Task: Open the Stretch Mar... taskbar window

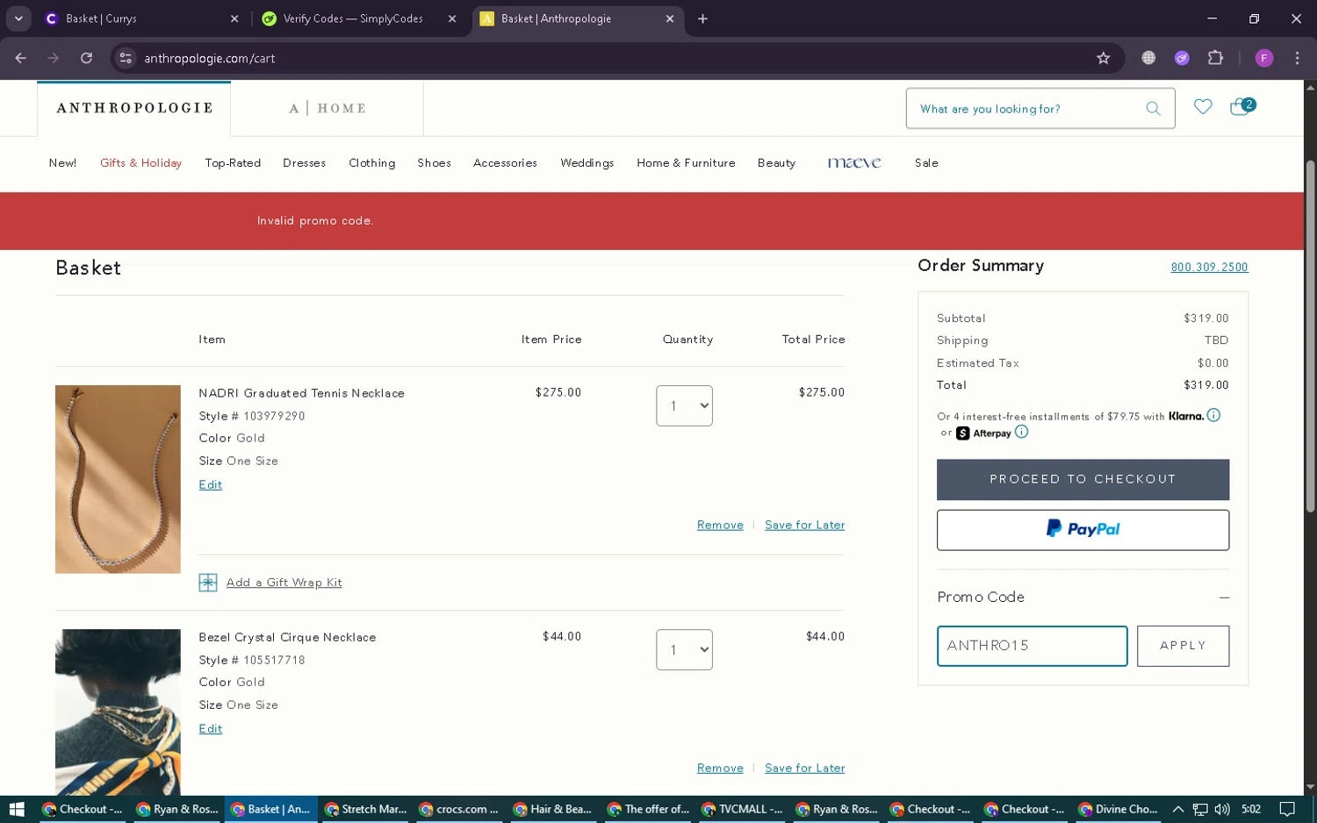Action: click(x=365, y=809)
